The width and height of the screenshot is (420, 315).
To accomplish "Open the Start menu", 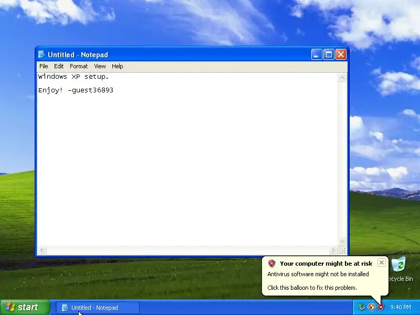I will [x=25, y=307].
